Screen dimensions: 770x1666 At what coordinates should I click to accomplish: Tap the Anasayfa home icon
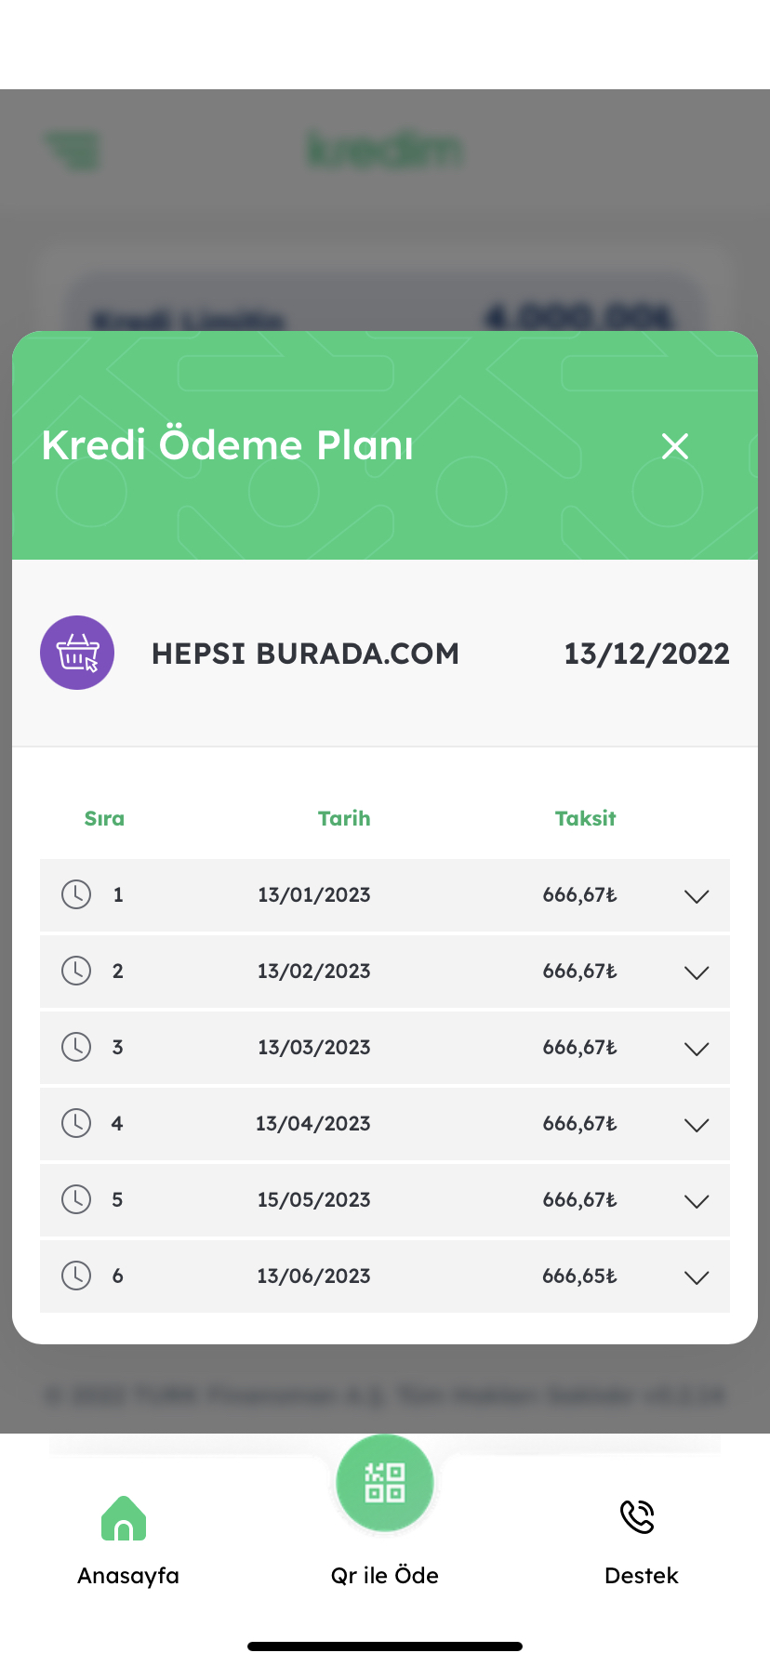[x=124, y=1517]
